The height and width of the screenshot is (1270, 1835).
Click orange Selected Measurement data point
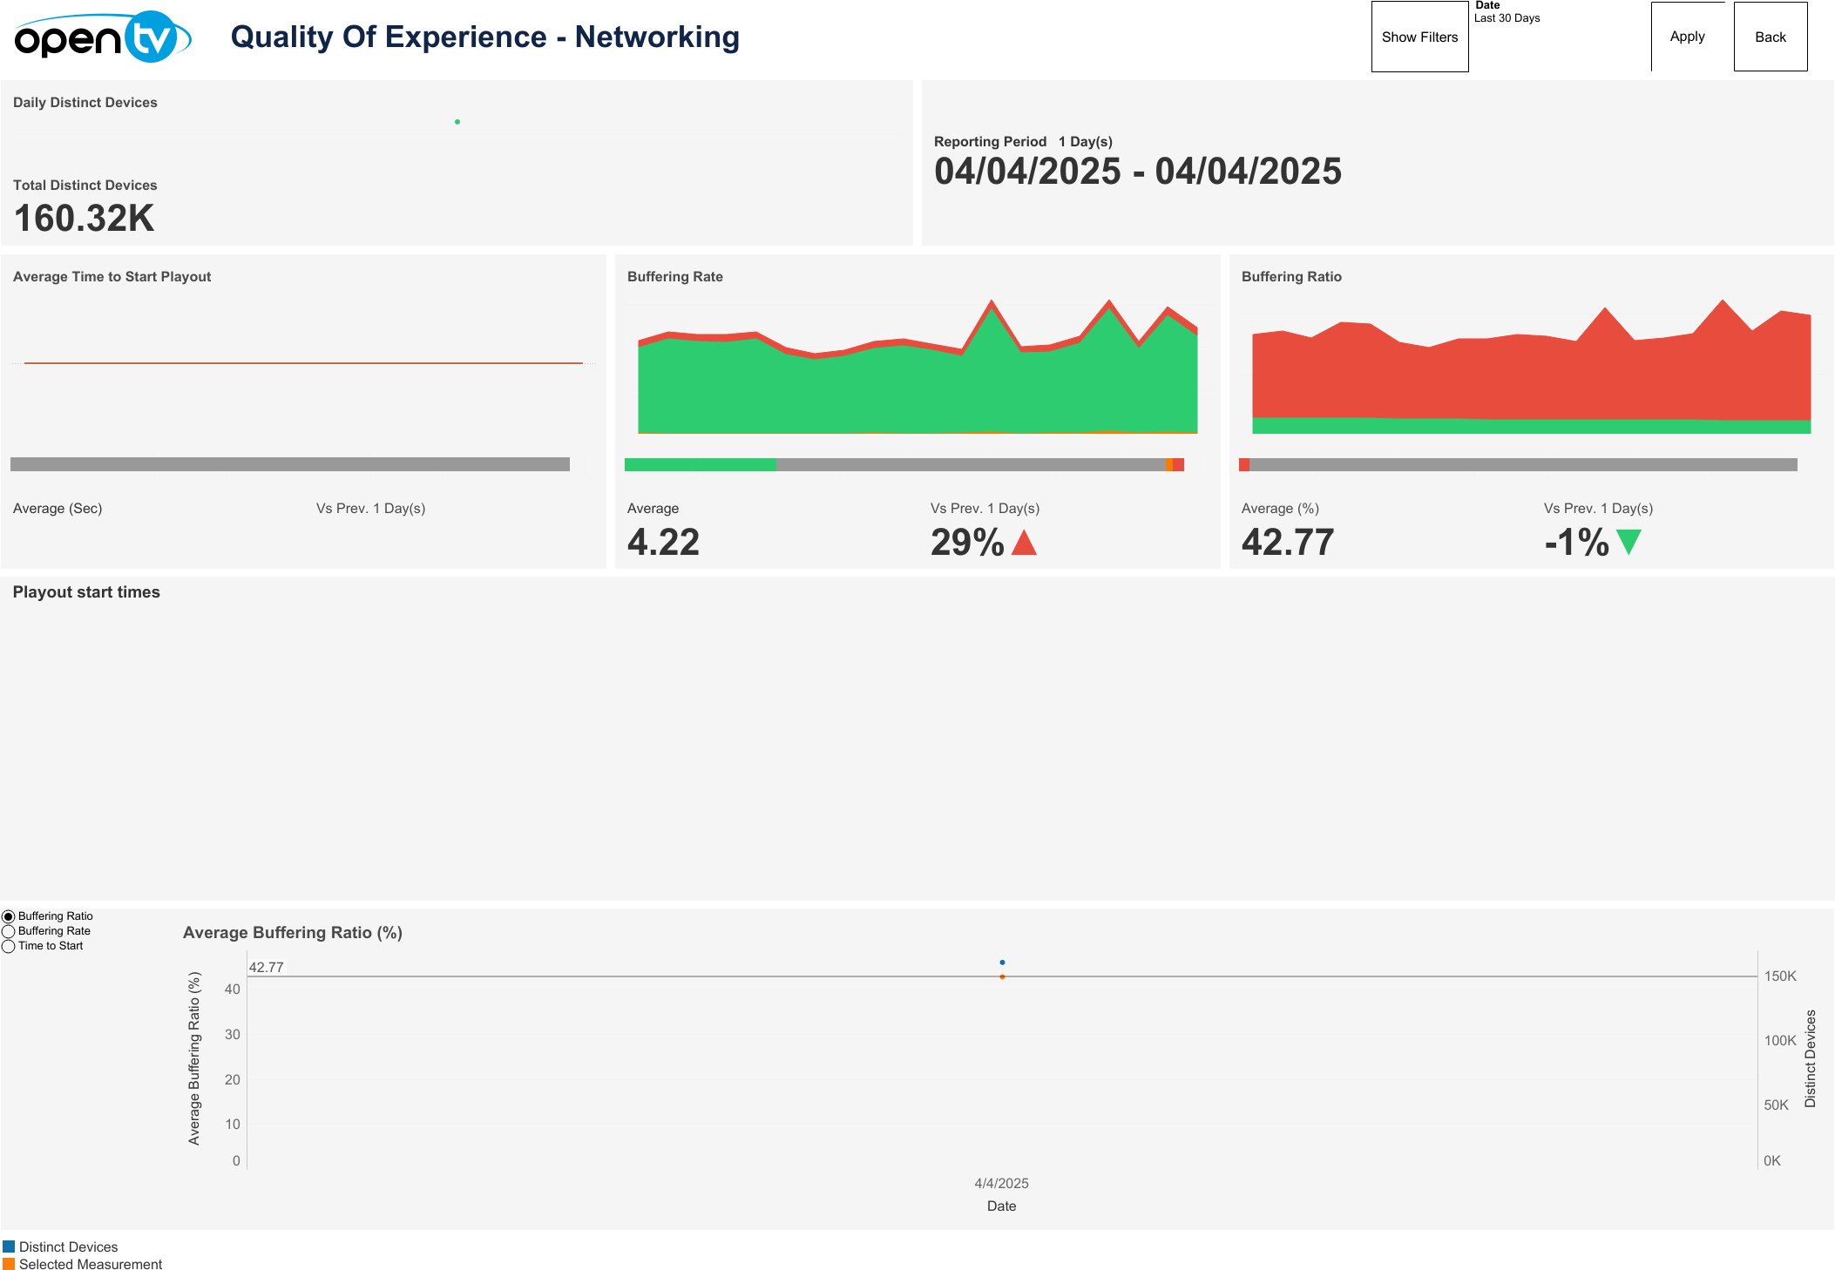point(1002,977)
